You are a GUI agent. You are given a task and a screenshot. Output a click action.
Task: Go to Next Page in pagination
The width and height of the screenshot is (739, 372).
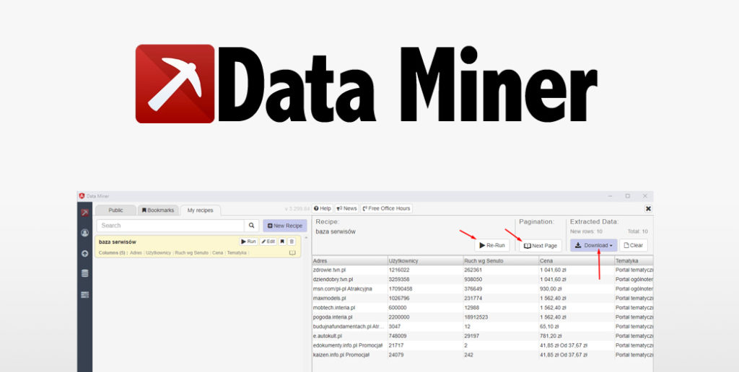[x=541, y=245]
